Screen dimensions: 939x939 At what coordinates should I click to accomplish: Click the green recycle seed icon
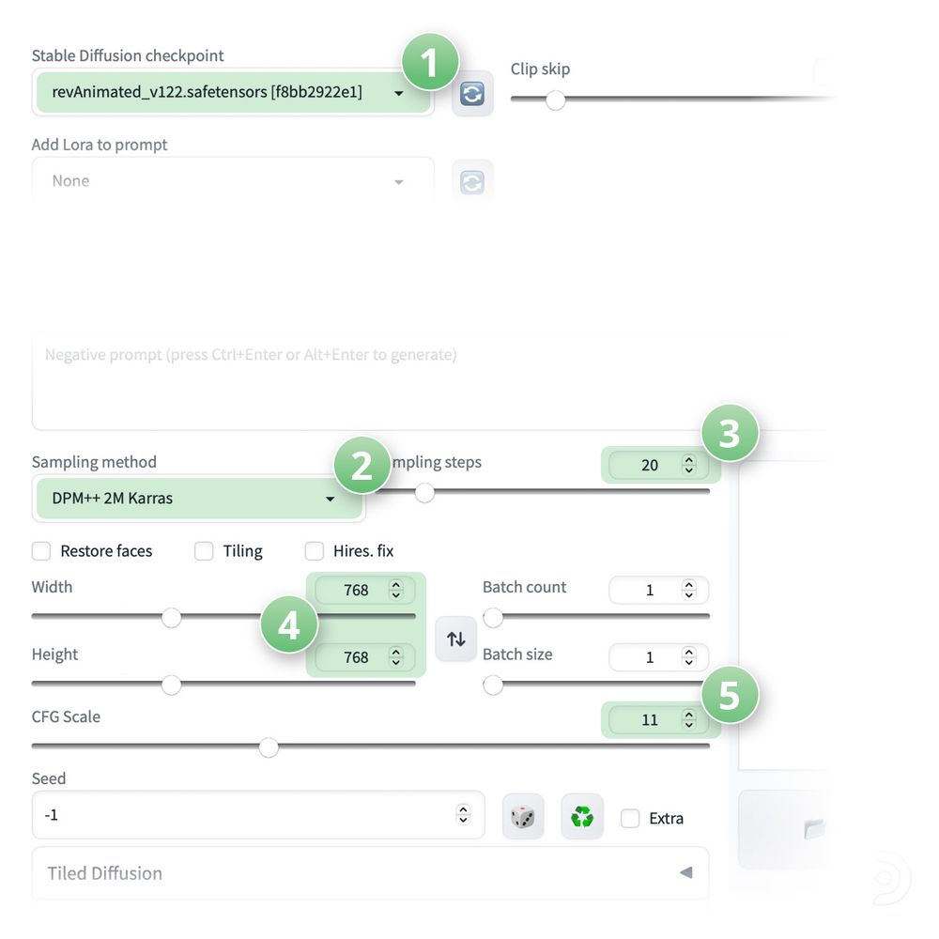click(582, 817)
